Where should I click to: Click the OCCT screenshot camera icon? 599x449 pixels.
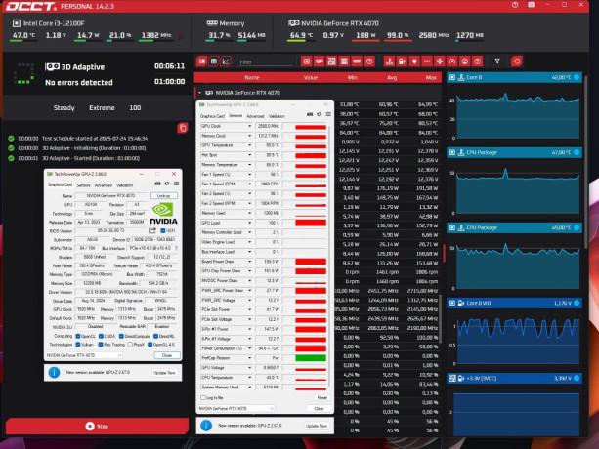pos(531,5)
